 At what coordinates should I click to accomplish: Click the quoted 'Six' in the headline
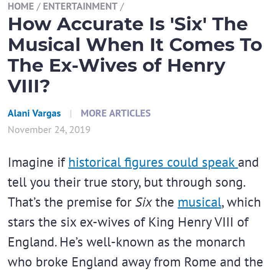tap(190, 25)
